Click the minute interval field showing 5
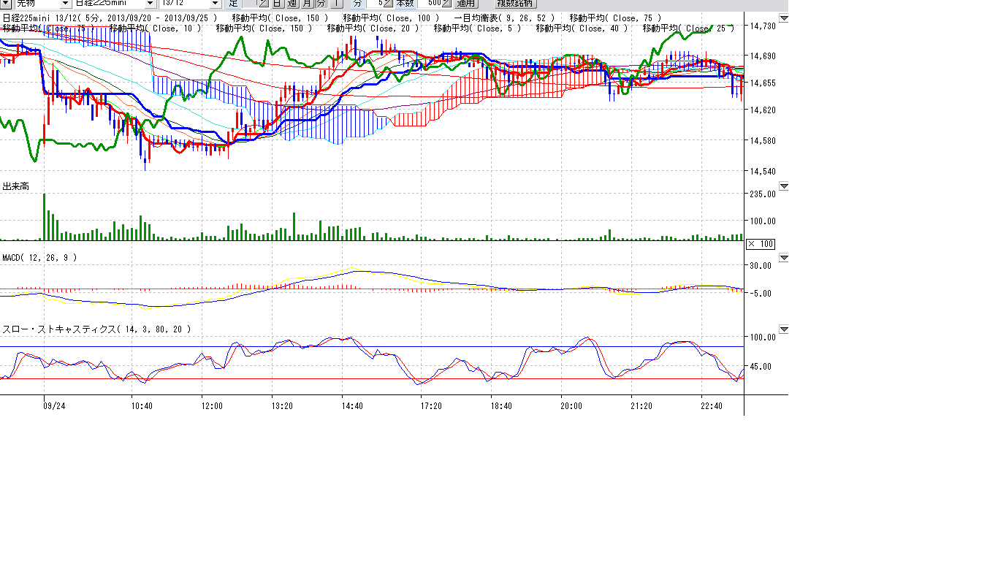The height and width of the screenshot is (561, 998). [x=375, y=4]
